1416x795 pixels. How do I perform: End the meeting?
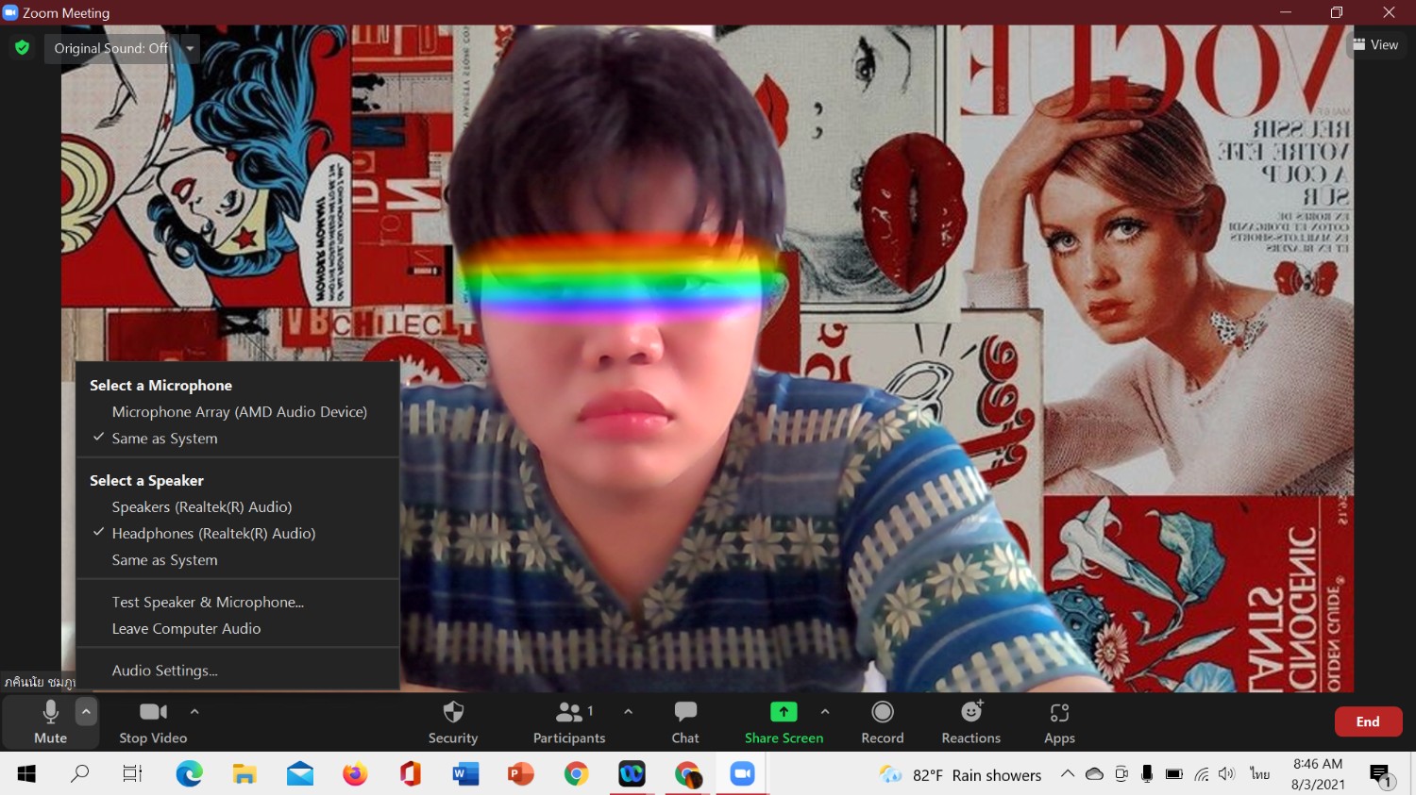tap(1368, 721)
